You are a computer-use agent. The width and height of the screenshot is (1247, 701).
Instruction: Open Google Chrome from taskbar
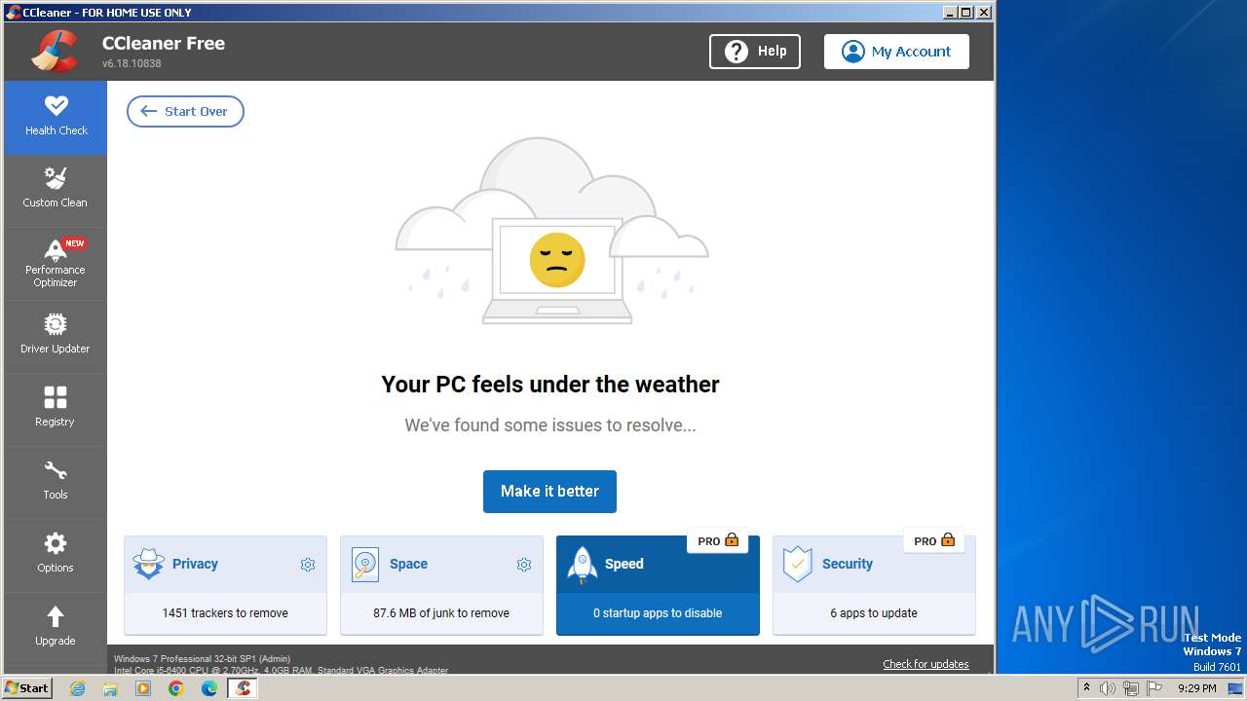tap(176, 688)
